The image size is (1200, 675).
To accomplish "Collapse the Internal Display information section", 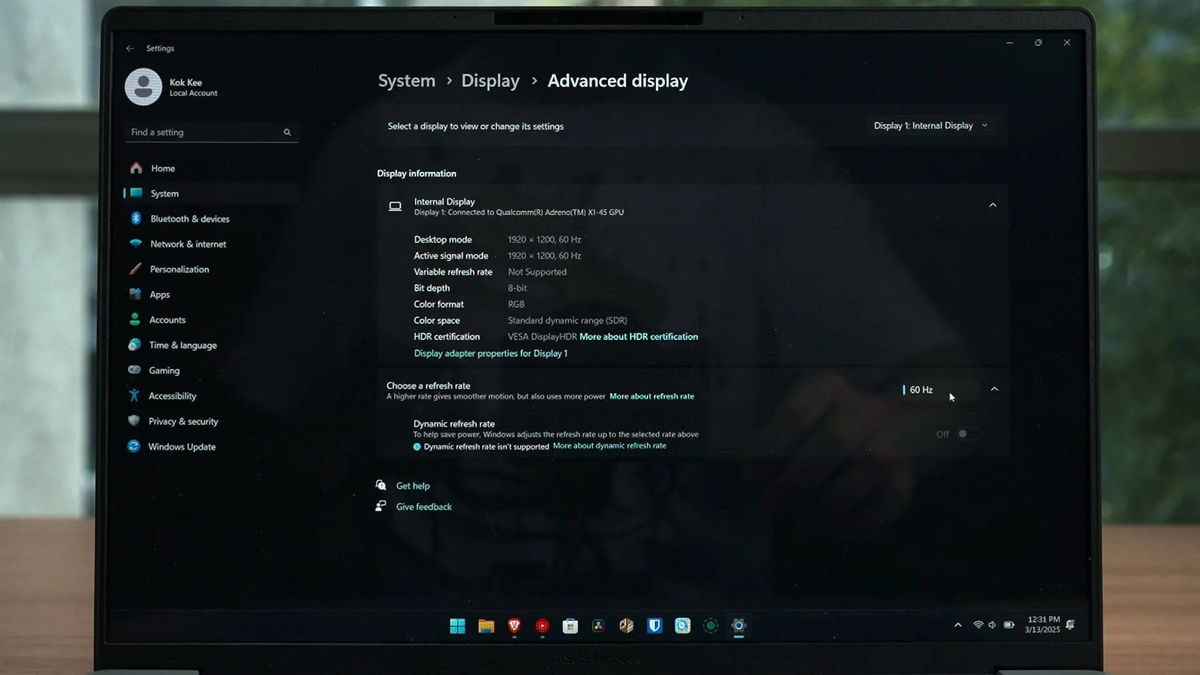I will (992, 205).
